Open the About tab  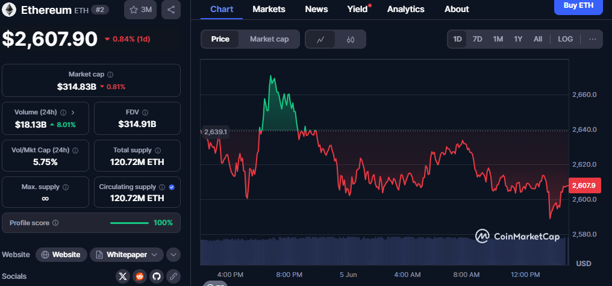click(x=457, y=9)
